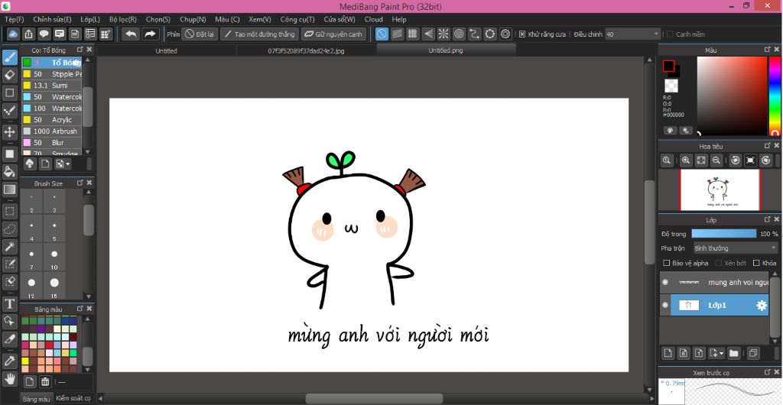Click the Redo arrow
783x405 pixels.
point(150,34)
